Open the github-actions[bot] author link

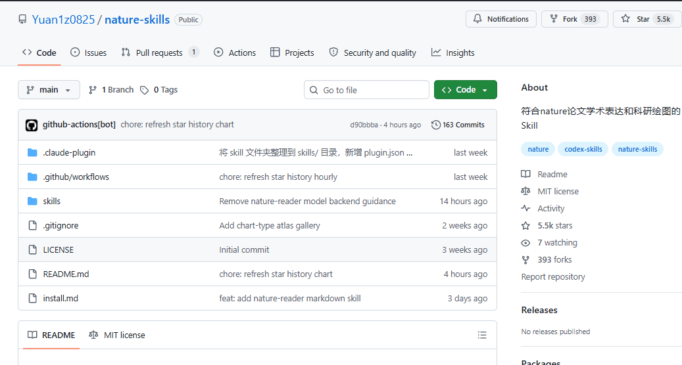pos(79,125)
